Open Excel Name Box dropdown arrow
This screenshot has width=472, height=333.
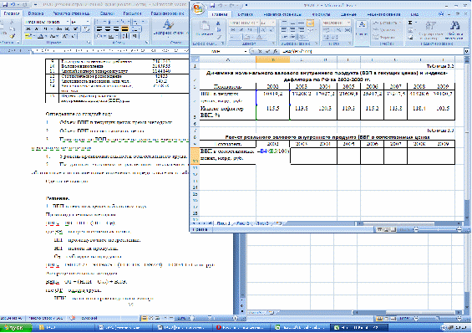[x=246, y=52]
